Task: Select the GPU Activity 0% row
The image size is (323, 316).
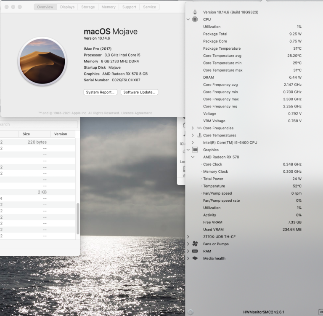Action: coord(252,215)
